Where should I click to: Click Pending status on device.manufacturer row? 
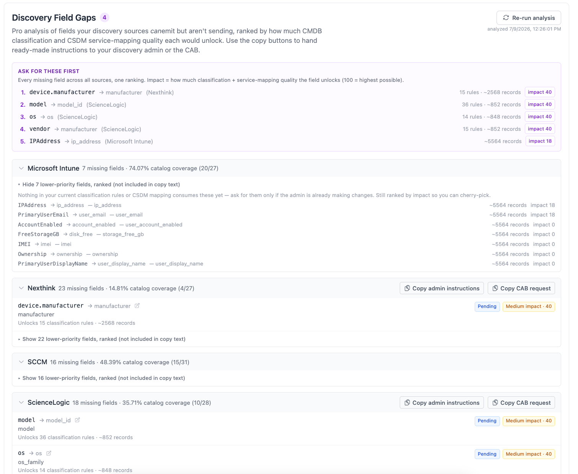487,306
